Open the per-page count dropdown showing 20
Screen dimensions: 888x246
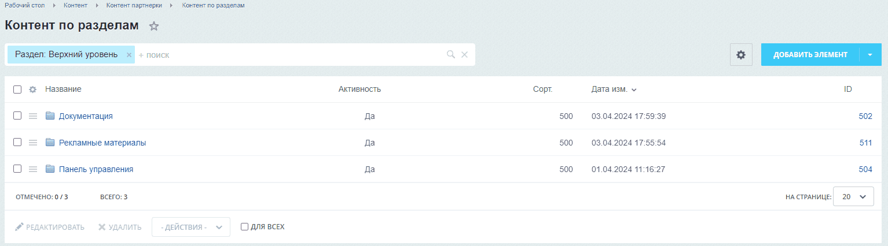click(853, 196)
